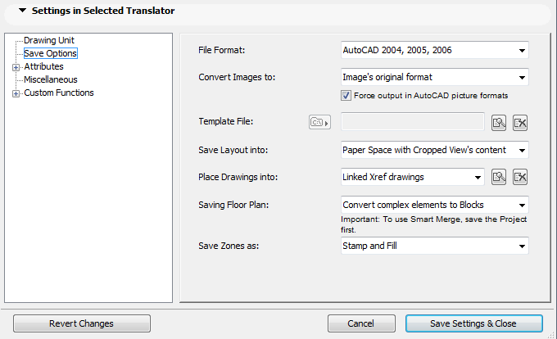Screen dimensions: 557x339
Task: Select Miscellaneous in the settings tree
Action: pyautogui.click(x=51, y=79)
